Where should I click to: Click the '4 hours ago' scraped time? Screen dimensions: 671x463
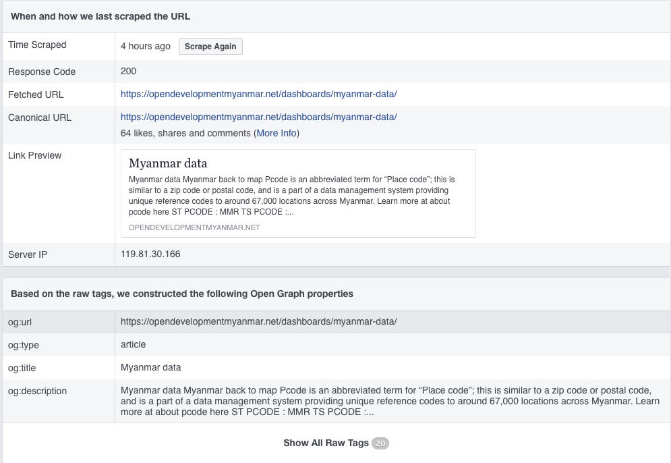146,47
